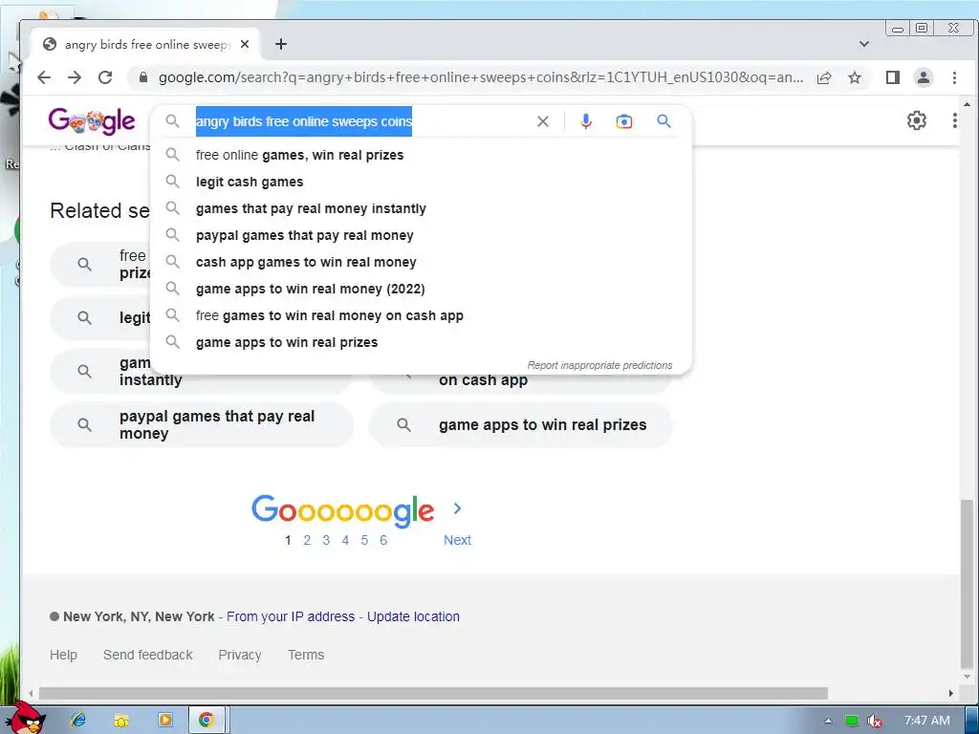Screen dimensions: 979x734
Task: Open the related search chip 'game apps to win real prizes'
Action: [521, 425]
